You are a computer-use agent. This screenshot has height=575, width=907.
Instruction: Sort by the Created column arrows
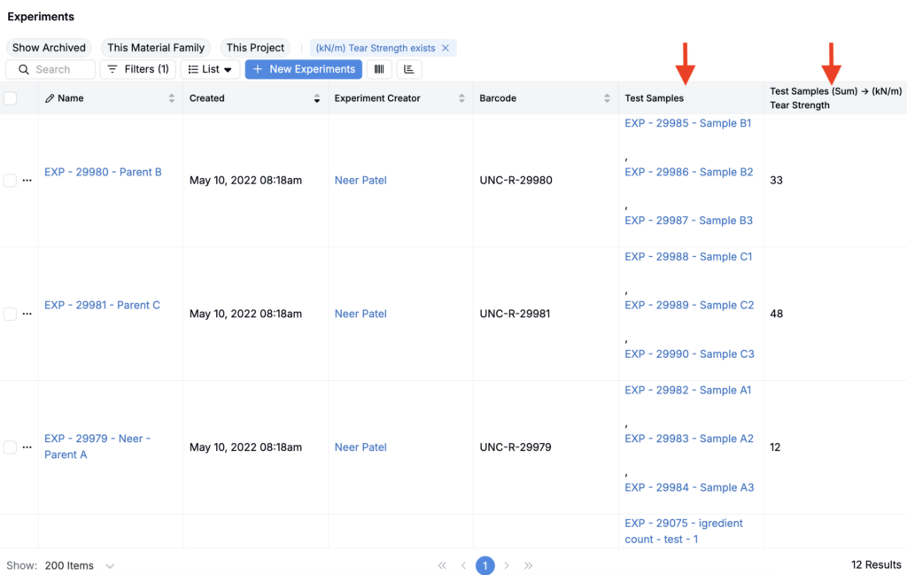coord(317,98)
